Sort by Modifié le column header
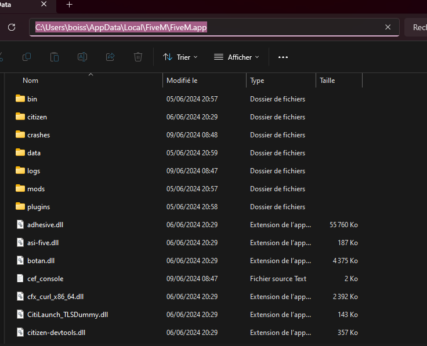This screenshot has width=427, height=346. click(x=182, y=81)
